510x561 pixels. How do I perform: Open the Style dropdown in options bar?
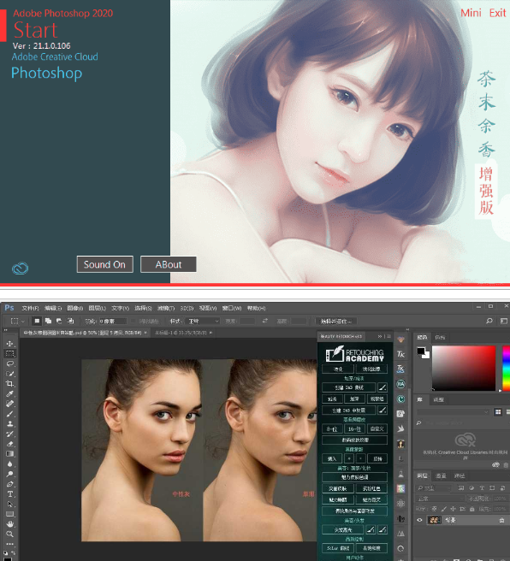(x=203, y=322)
